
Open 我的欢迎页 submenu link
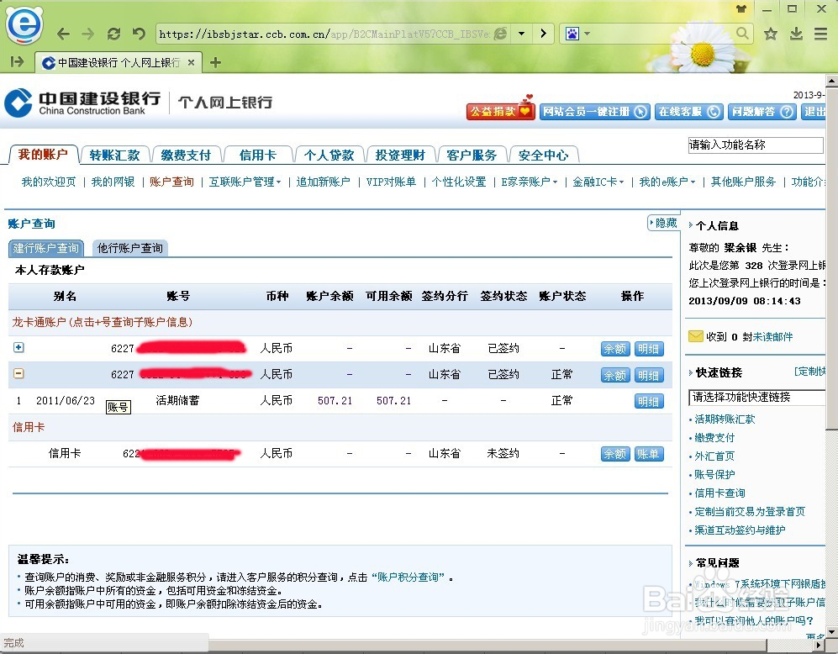tap(49, 182)
